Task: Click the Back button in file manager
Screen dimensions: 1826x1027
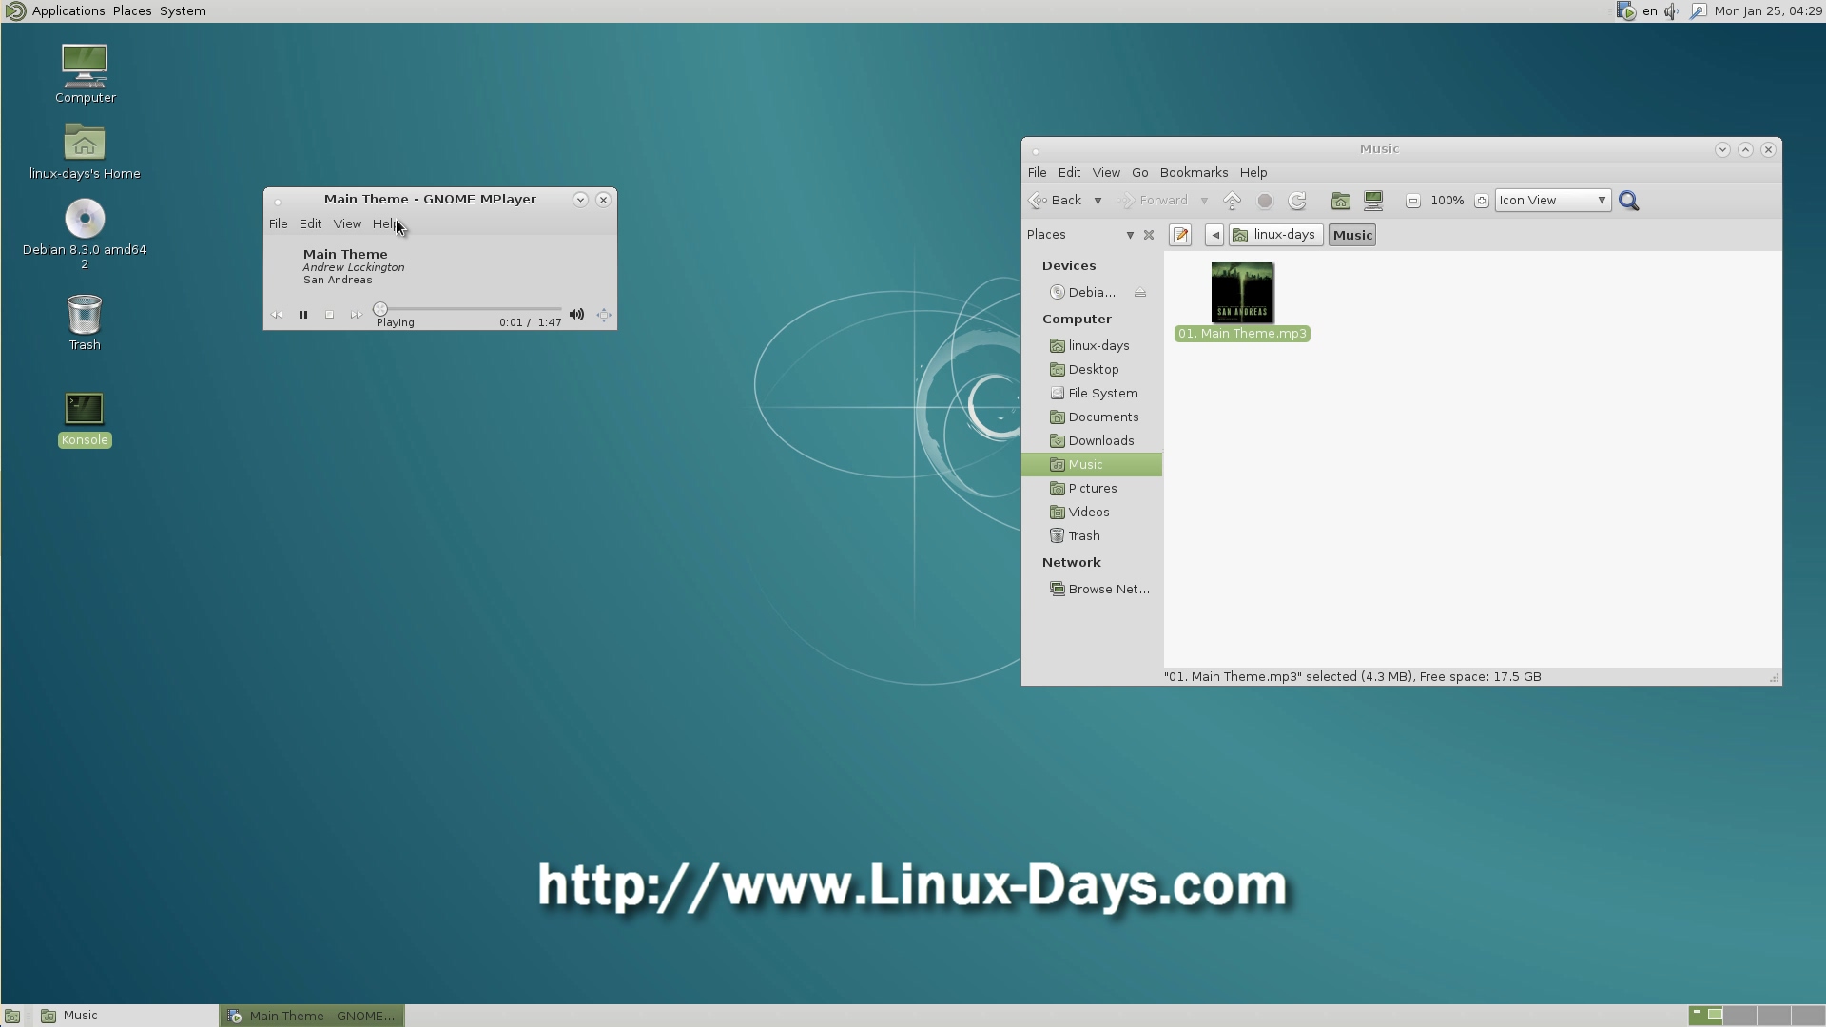Action: point(1056,201)
